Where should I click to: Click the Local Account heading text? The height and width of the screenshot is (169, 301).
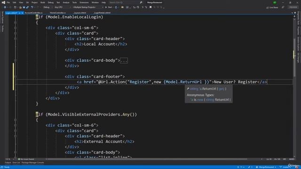tap(99, 44)
